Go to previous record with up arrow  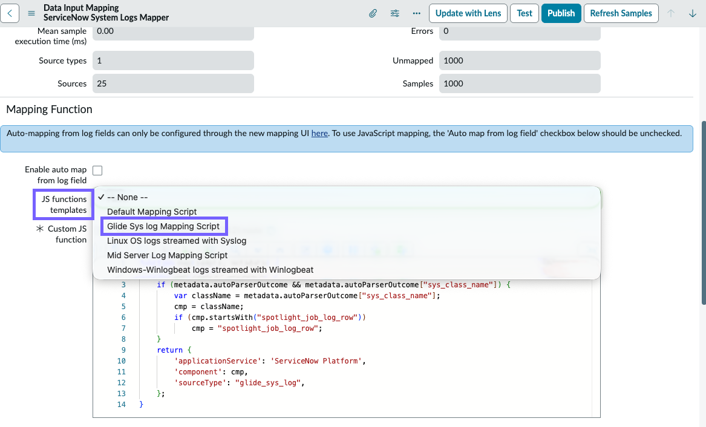[671, 13]
